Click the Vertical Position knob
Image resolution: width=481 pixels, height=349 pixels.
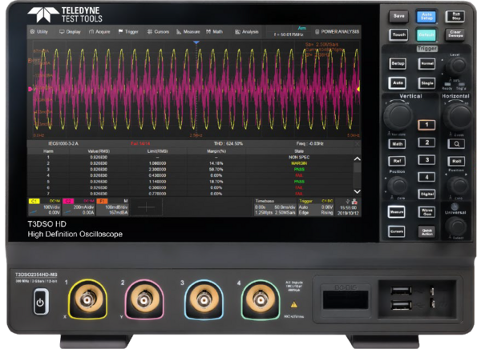coord(398,186)
